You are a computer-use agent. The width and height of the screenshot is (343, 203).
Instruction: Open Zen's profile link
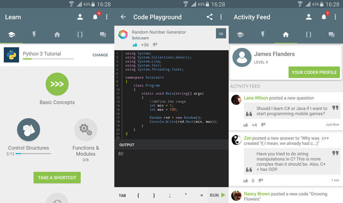tap(248, 138)
